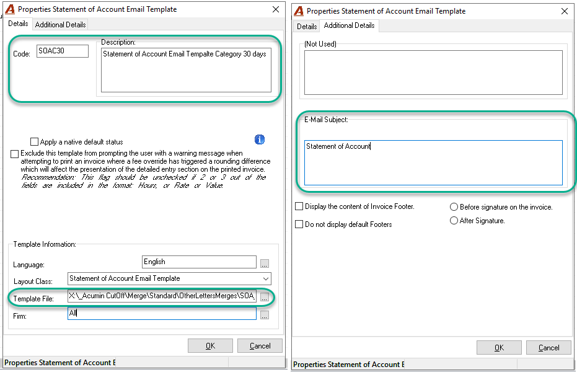Select Before signature on the invoice option
577x372 pixels.
coord(454,207)
